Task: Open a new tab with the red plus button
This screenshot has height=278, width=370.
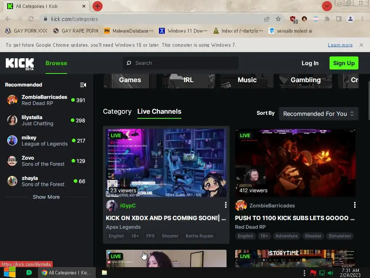Action: click(x=98, y=6)
